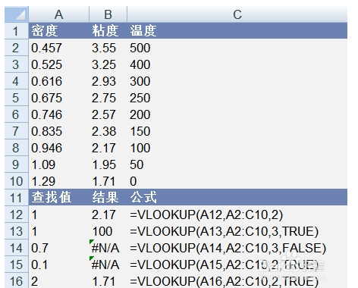Viewport: 358px width, 288px height.
Task: Click cell containing 300
Action: pyautogui.click(x=237, y=81)
